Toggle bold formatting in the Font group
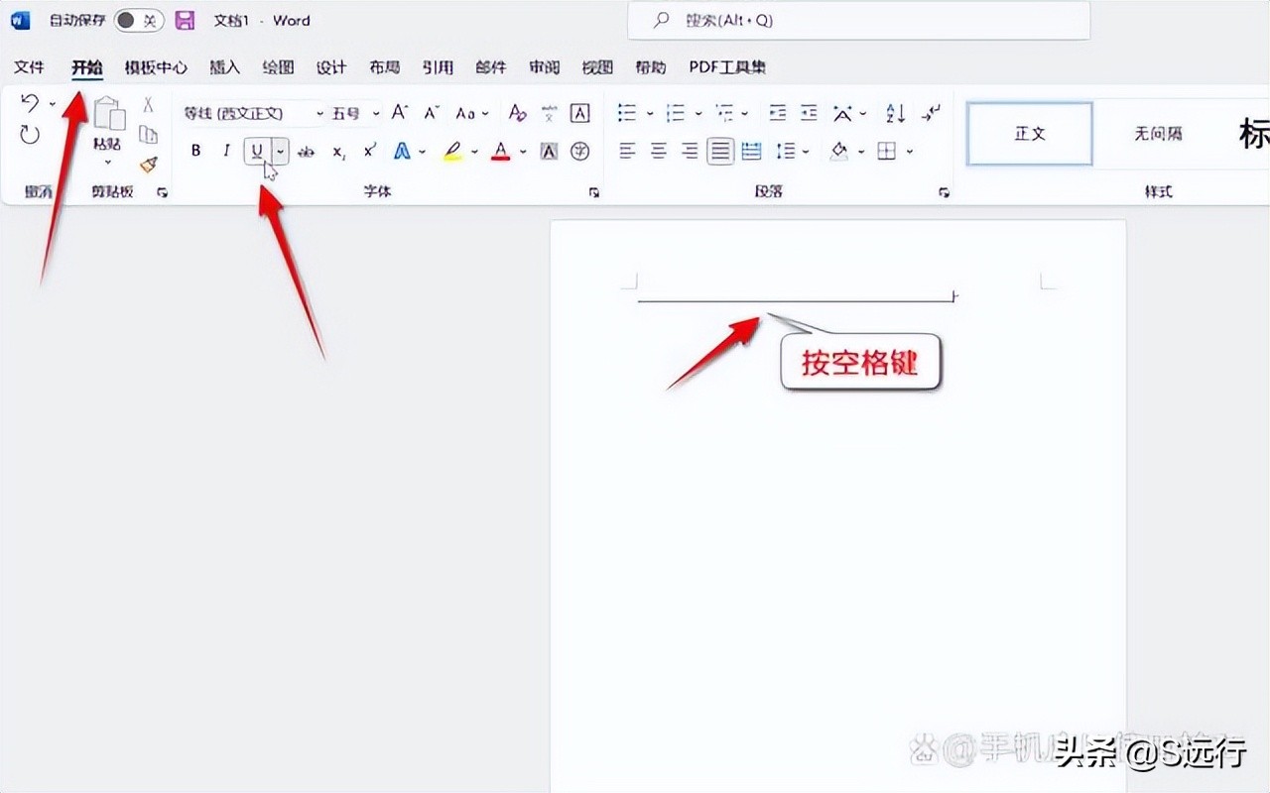1270x793 pixels. click(195, 151)
